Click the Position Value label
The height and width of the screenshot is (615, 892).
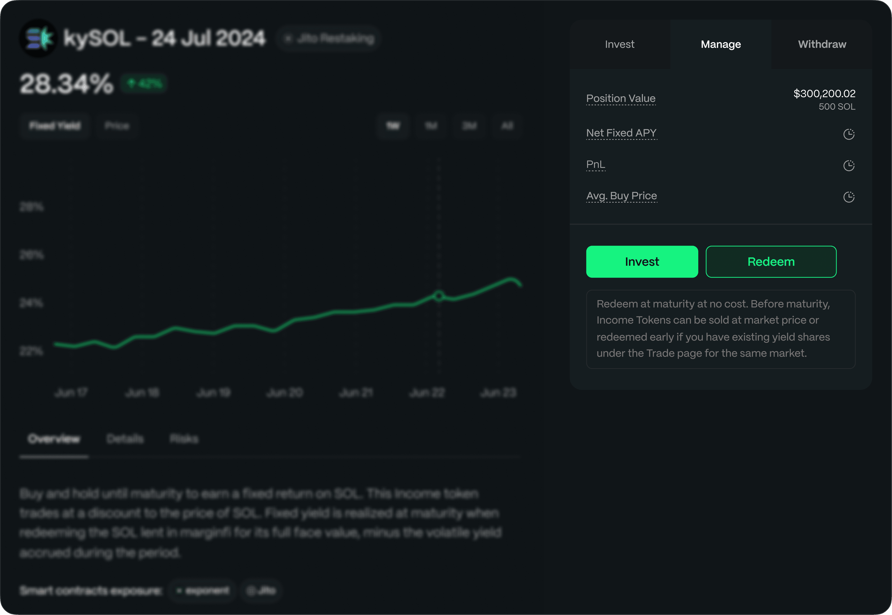click(620, 98)
